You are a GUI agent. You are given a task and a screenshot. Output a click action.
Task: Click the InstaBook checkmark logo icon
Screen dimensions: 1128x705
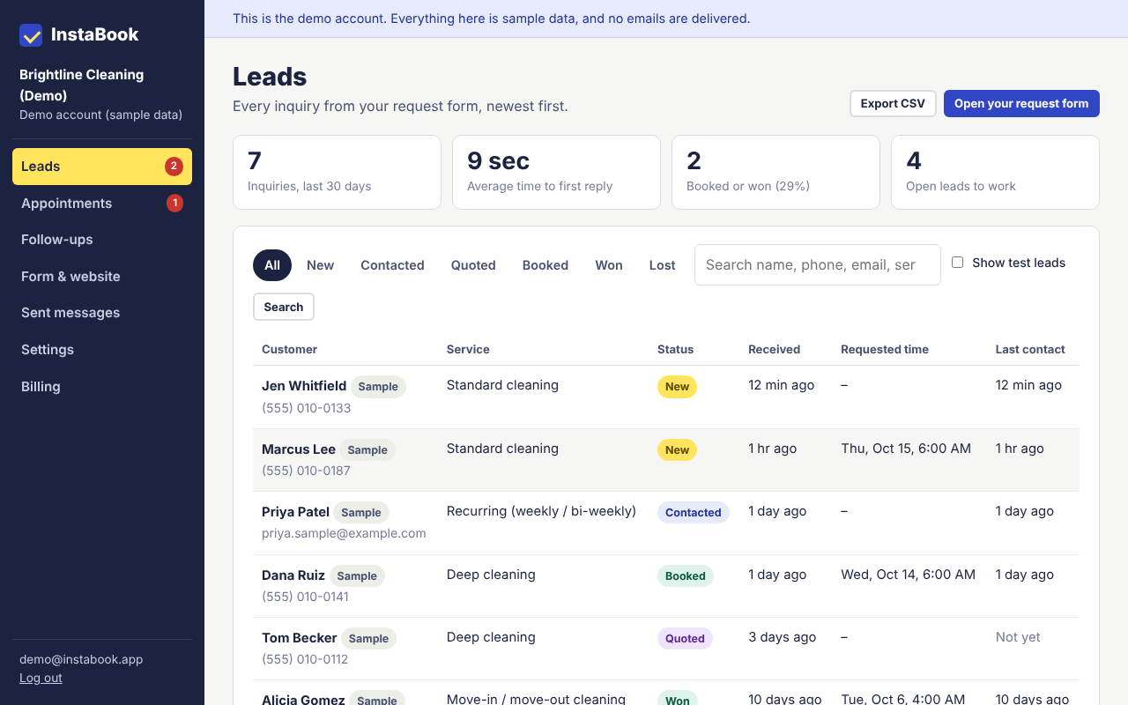(31, 35)
